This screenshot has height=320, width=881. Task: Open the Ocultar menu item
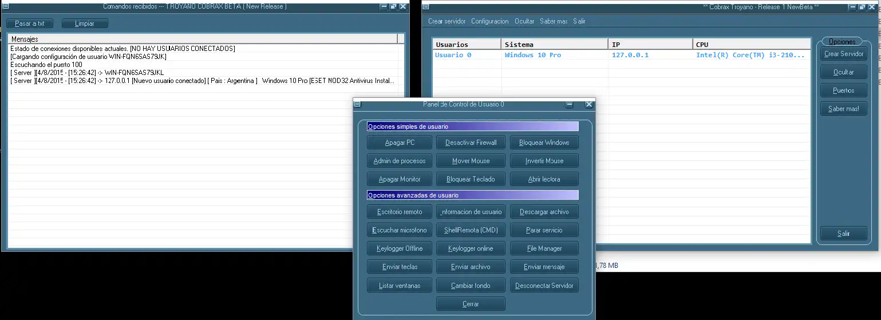pos(524,21)
